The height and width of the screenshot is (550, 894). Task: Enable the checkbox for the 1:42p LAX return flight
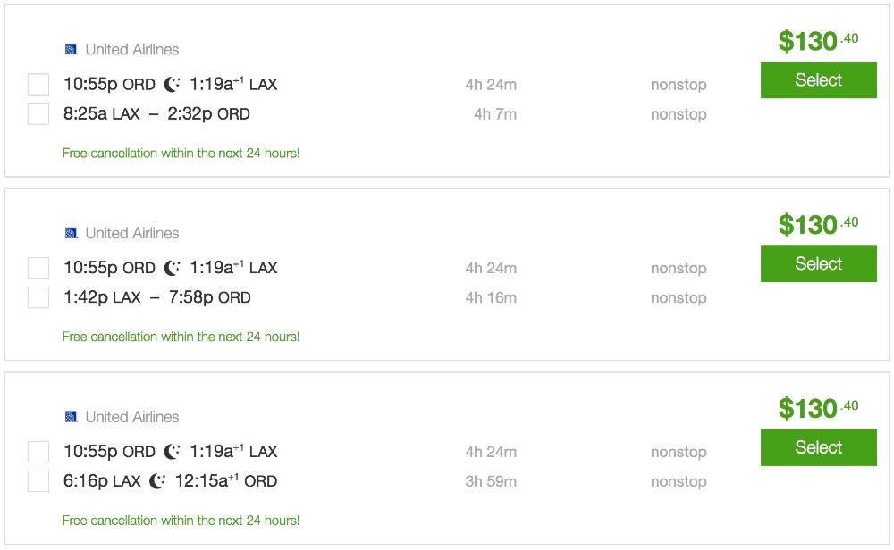tap(38, 297)
